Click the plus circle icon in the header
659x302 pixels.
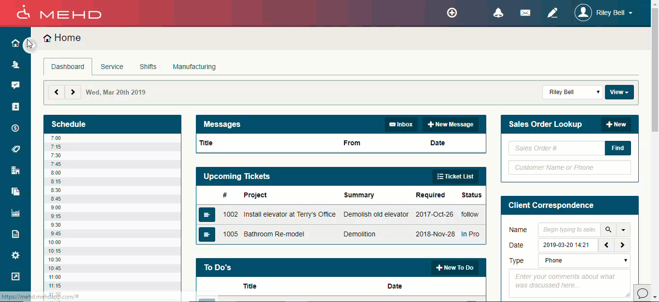[452, 13]
